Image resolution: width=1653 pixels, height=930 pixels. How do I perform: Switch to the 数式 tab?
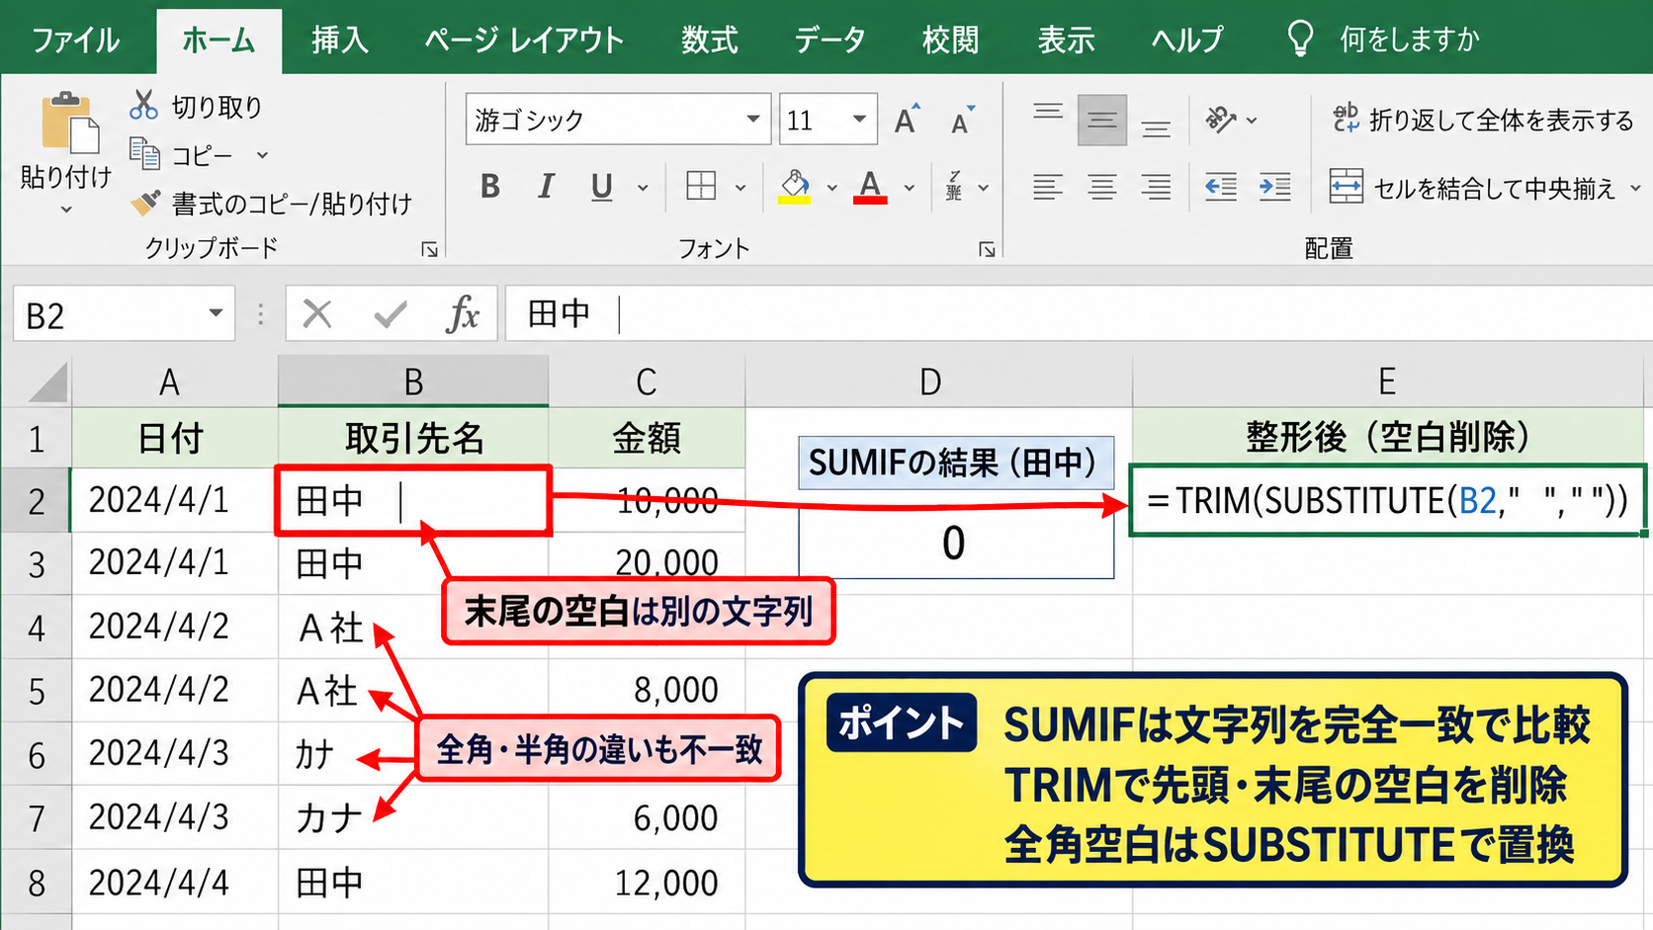click(709, 40)
